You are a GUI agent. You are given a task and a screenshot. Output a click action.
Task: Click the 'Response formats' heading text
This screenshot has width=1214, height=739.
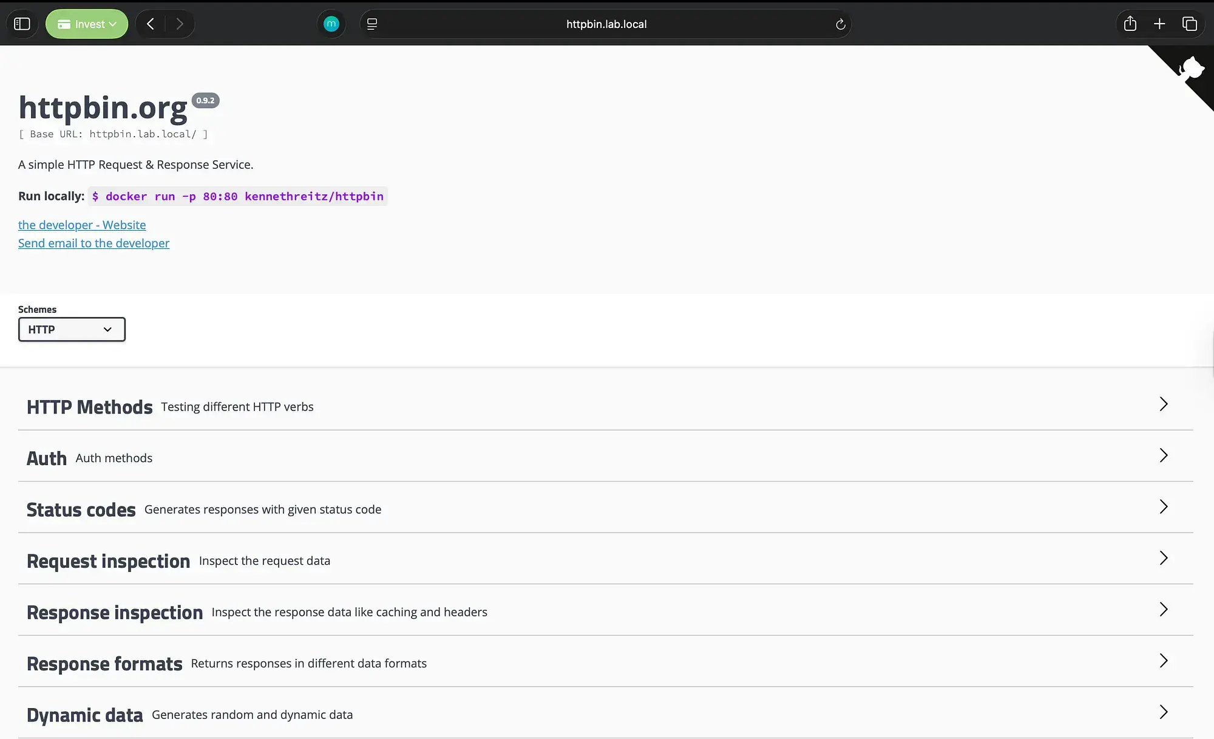click(x=104, y=664)
